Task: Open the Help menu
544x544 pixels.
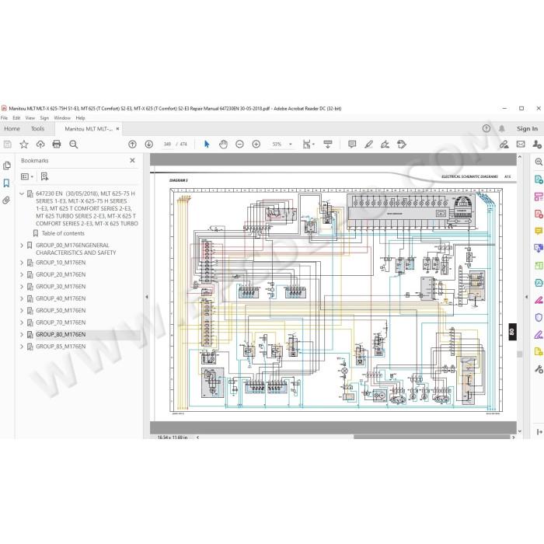Action: 81,118
